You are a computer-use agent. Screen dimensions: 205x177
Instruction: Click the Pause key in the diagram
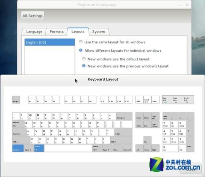[156, 100]
